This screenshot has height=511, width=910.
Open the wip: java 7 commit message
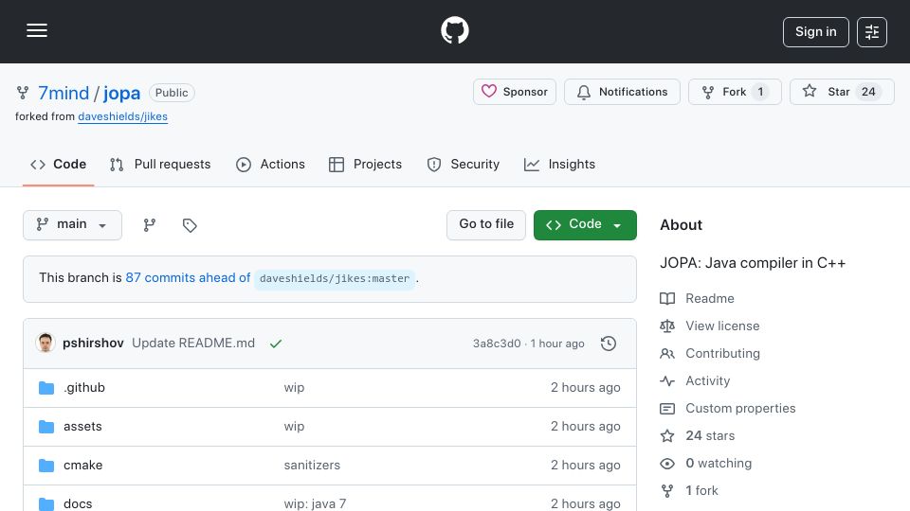pyautogui.click(x=315, y=503)
